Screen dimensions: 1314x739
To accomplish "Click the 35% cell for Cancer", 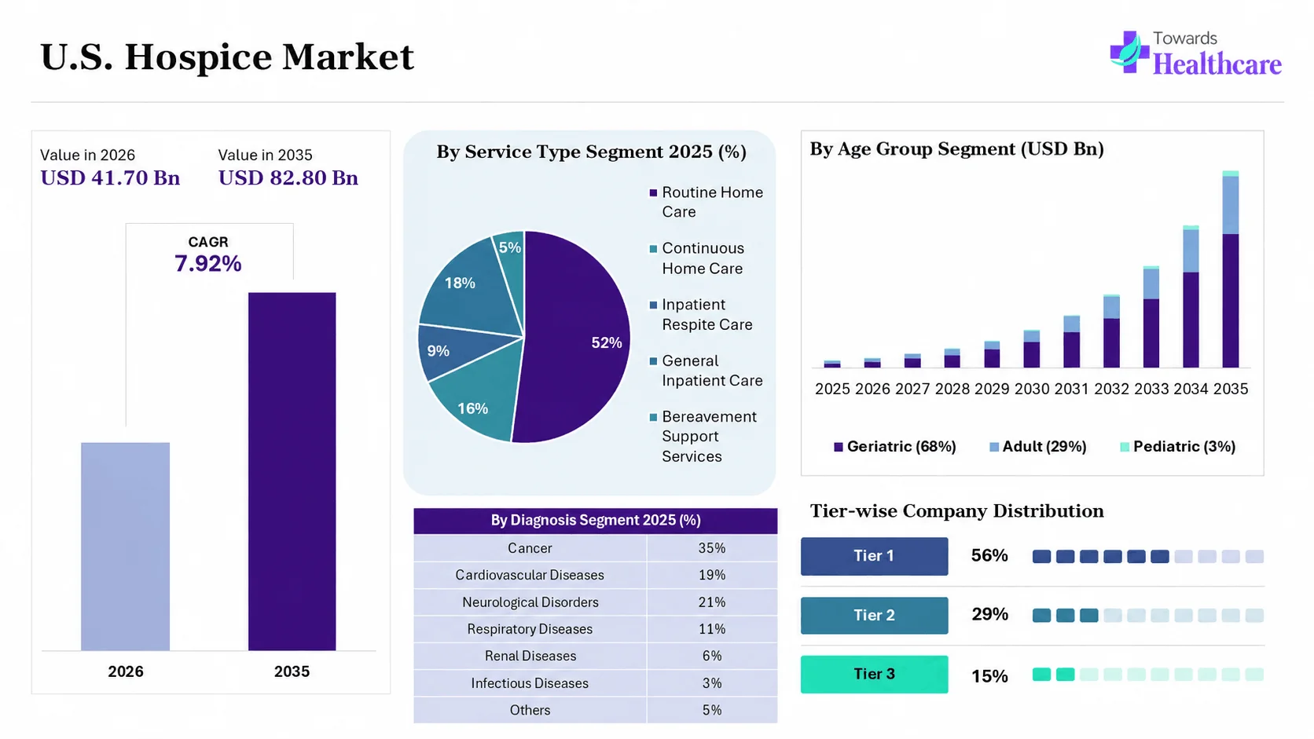I will point(712,548).
